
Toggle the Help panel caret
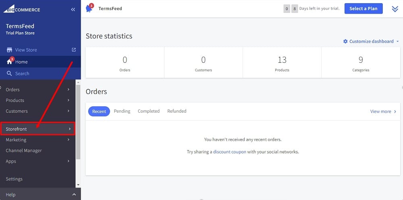(74, 195)
